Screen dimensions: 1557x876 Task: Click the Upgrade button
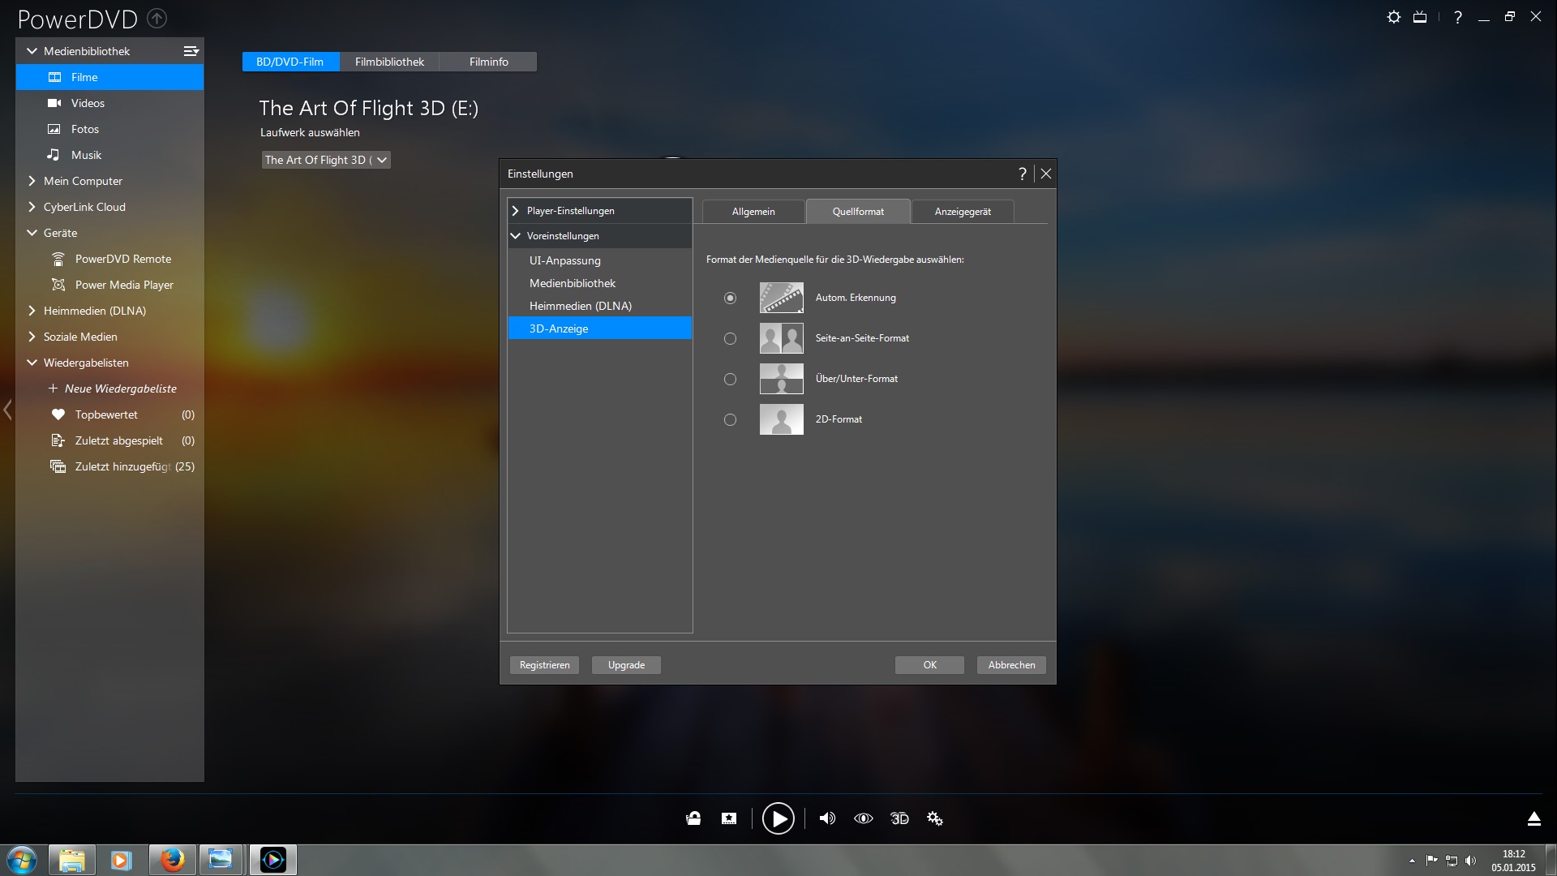pyautogui.click(x=626, y=665)
